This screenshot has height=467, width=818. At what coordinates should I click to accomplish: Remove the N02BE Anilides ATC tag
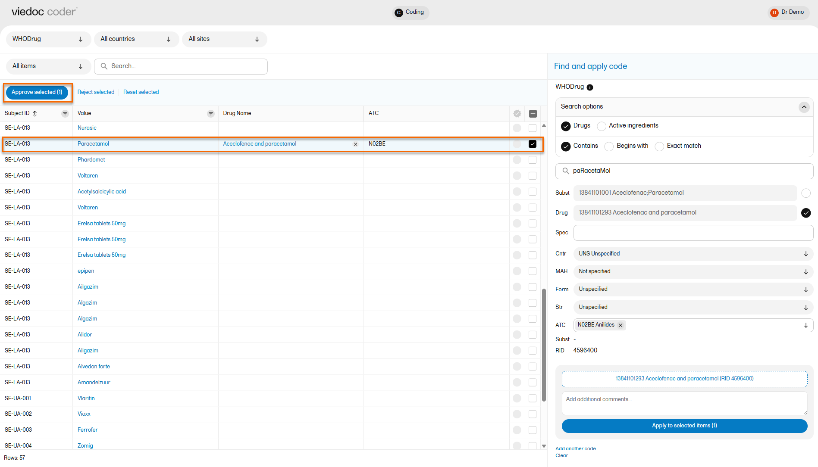click(x=621, y=325)
